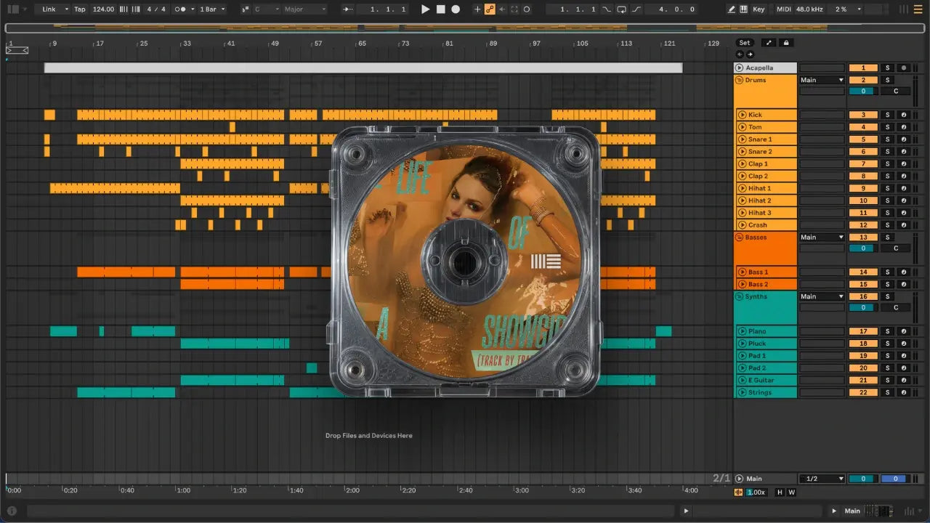The height and width of the screenshot is (523, 930).
Task: Collapse the Drums group track
Action: [739, 80]
